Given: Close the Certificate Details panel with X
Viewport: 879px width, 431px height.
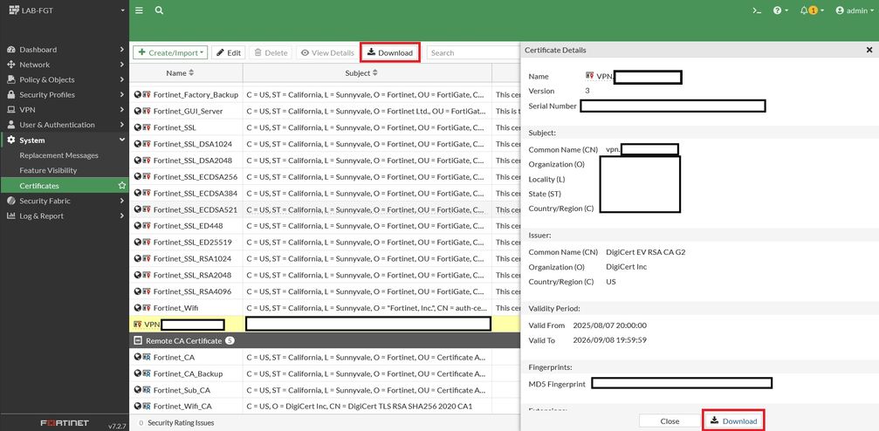Looking at the screenshot, I should (869, 50).
